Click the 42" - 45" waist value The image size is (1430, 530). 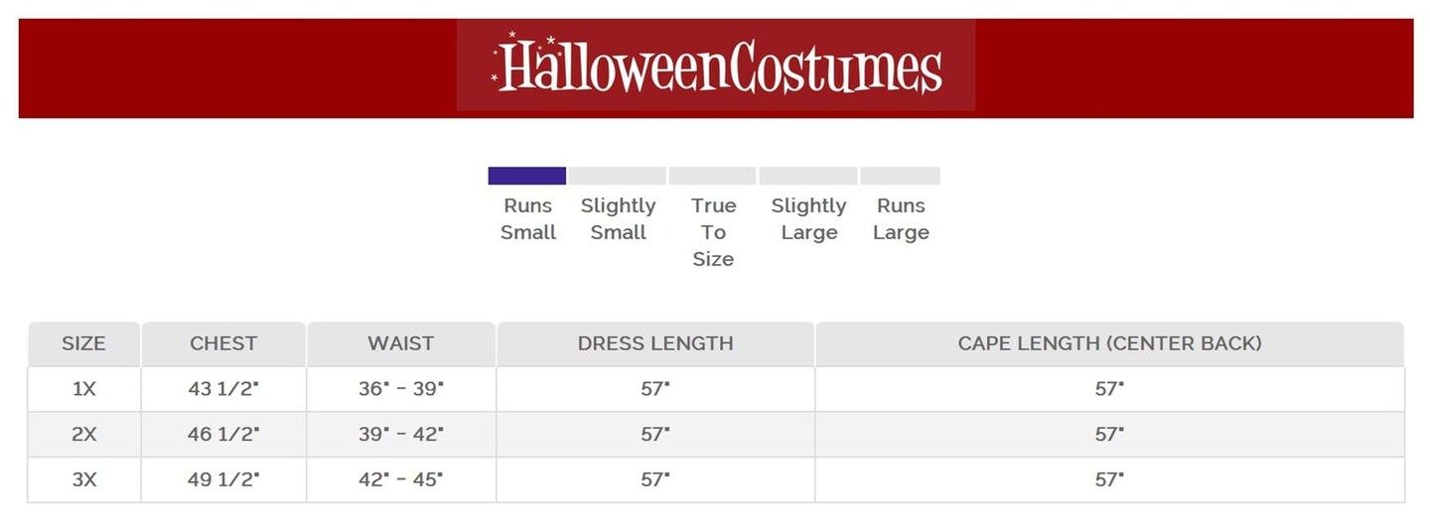click(x=401, y=480)
